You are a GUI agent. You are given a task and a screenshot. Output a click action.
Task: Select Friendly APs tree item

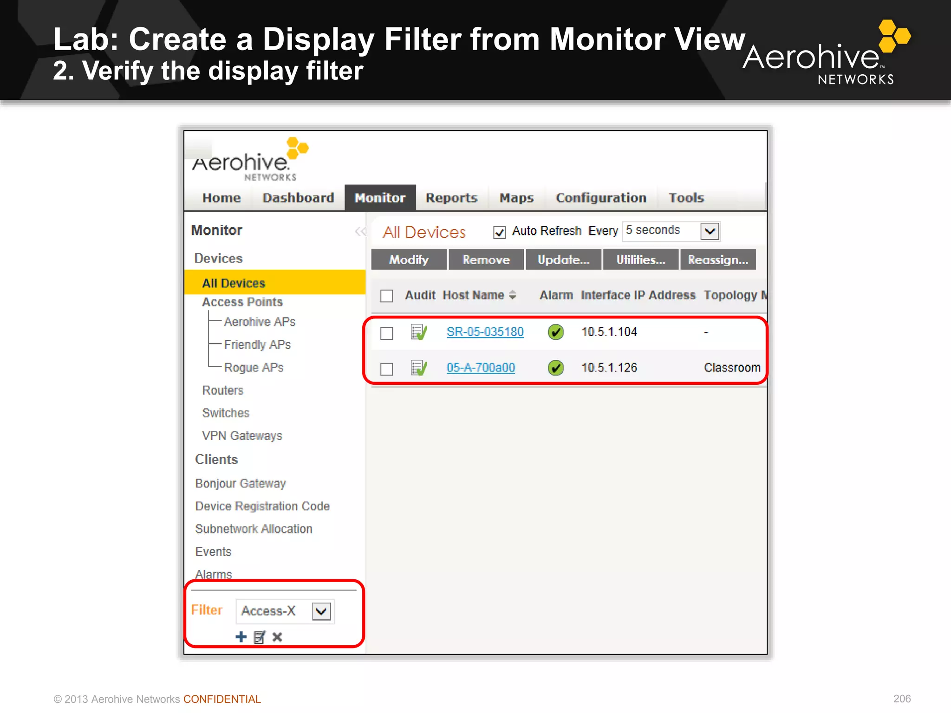(x=257, y=345)
